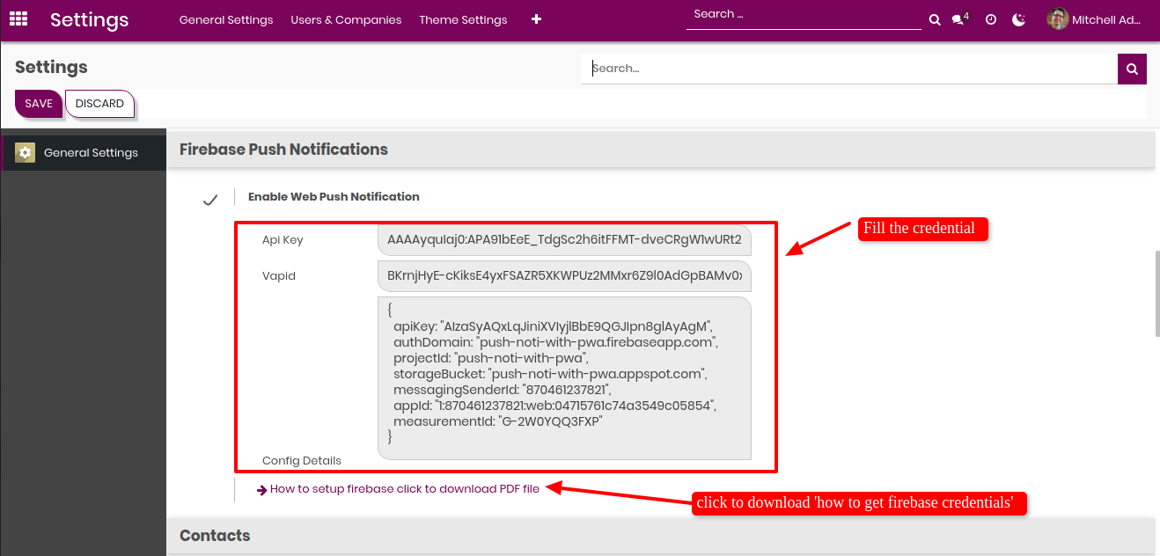Click the authDomain line in config
This screenshot has height=556, width=1160.
(556, 342)
